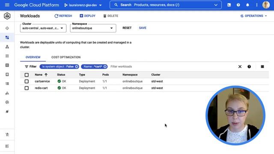Click the Namespace column header
This screenshot has height=154, width=274.
pos(130,75)
